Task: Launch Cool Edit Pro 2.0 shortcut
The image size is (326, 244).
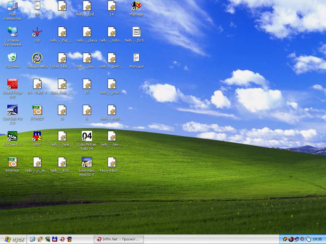Action: point(12,110)
